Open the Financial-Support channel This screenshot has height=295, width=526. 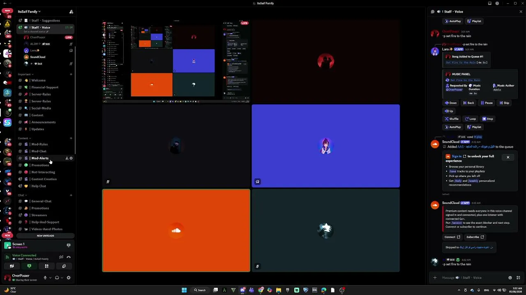tap(45, 87)
